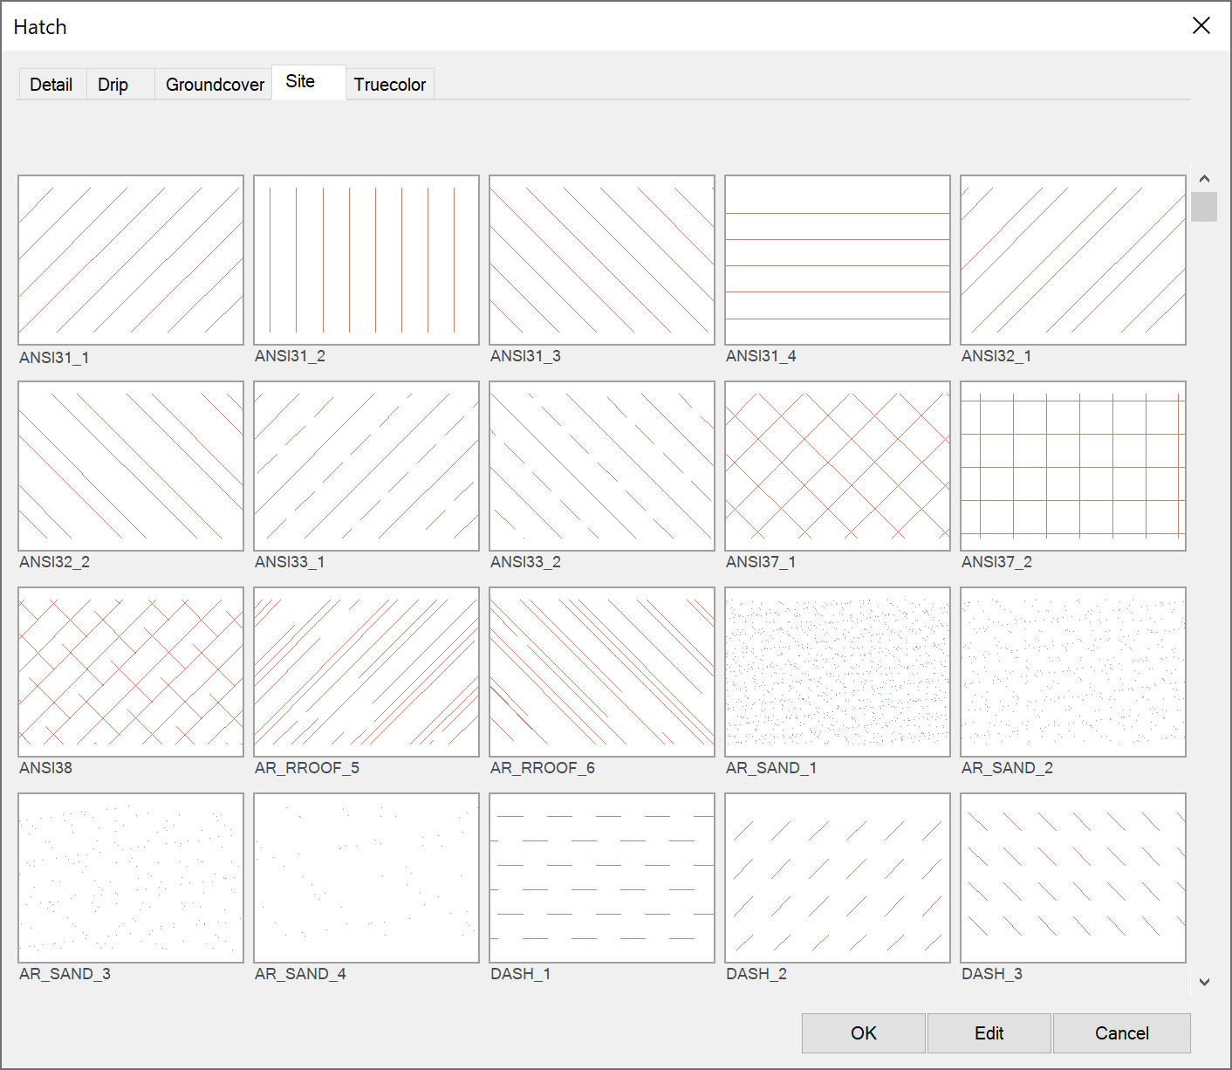Pick the ANSI33_2 hatch pattern
Viewport: 1232px width, 1070px height.
pos(602,466)
